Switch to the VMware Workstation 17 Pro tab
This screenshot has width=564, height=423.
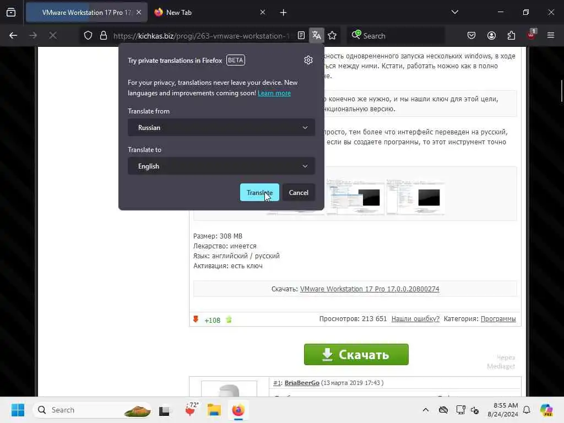tap(86, 12)
